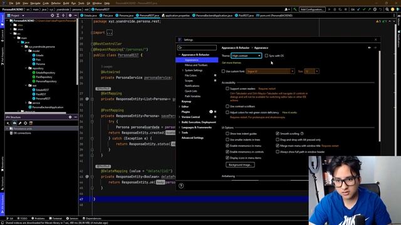Viewport: 401px width, 225px height.
Task: Click the Add Configuration button
Action: coord(312,9)
